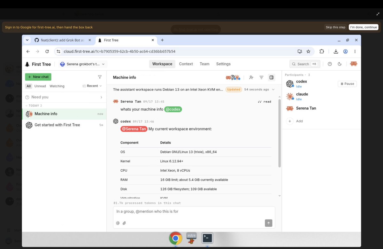Open the chat filter funnel icon
Viewport: 383px width, 249px height.
100,77
